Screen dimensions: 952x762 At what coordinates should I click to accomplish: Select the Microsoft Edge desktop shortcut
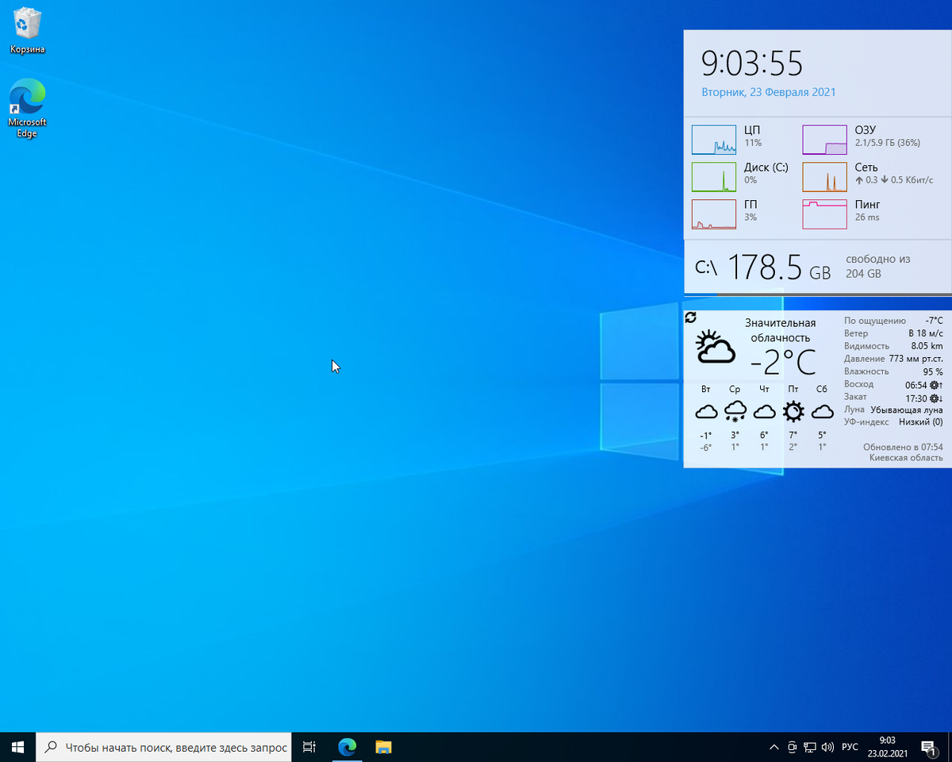tap(27, 108)
